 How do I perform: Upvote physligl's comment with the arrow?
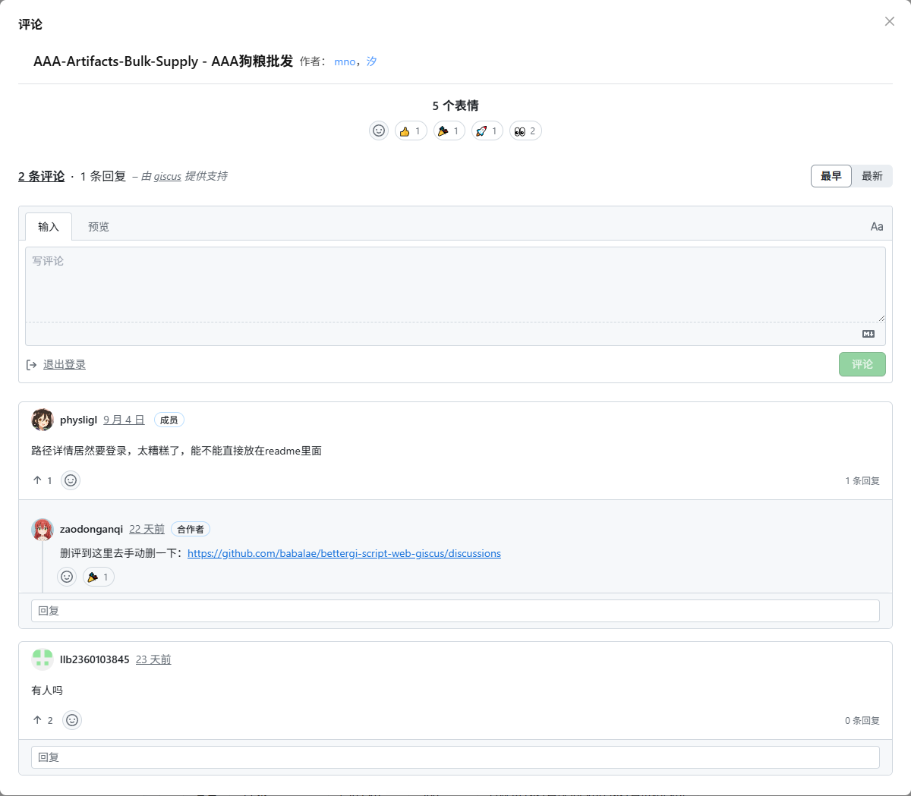39,480
